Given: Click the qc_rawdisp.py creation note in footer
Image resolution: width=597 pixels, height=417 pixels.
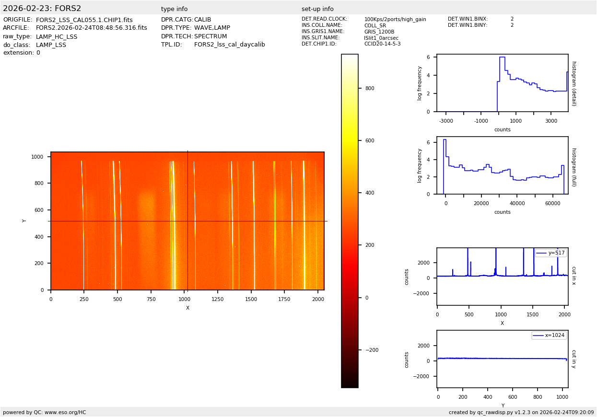Looking at the screenshot, I should point(521,412).
